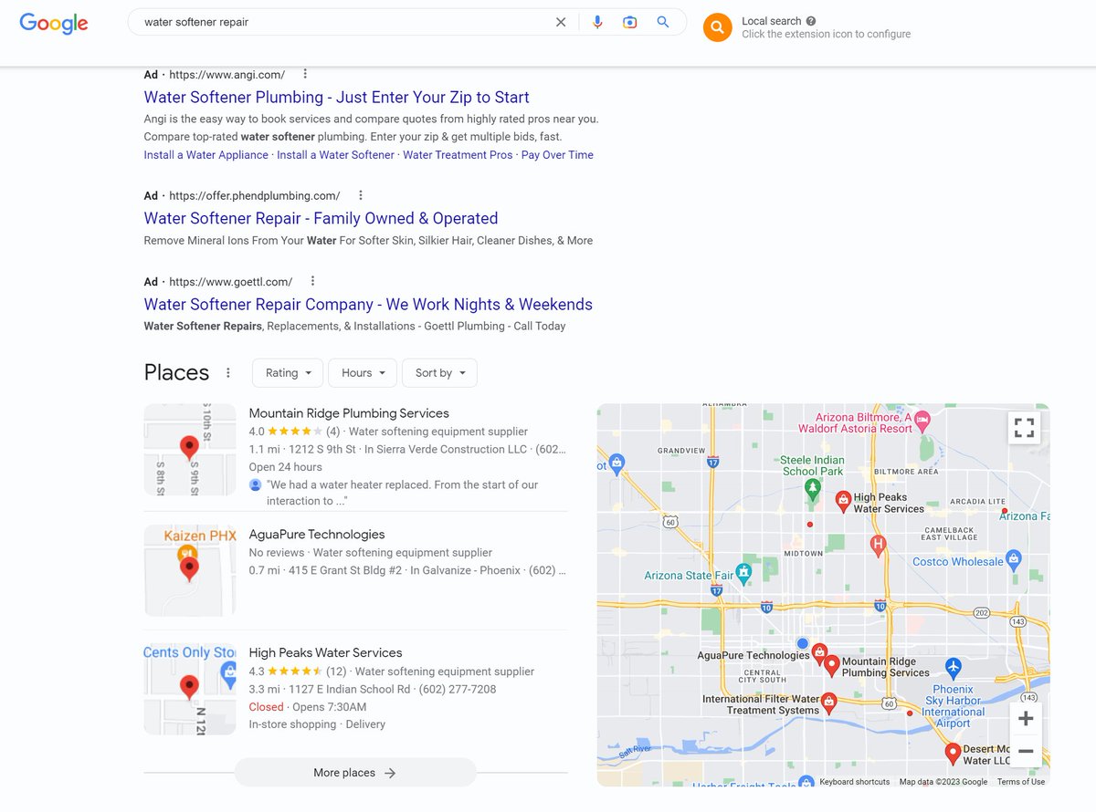Click Arizona Biltmore hotel map marker
The height and width of the screenshot is (812, 1096).
point(922,421)
